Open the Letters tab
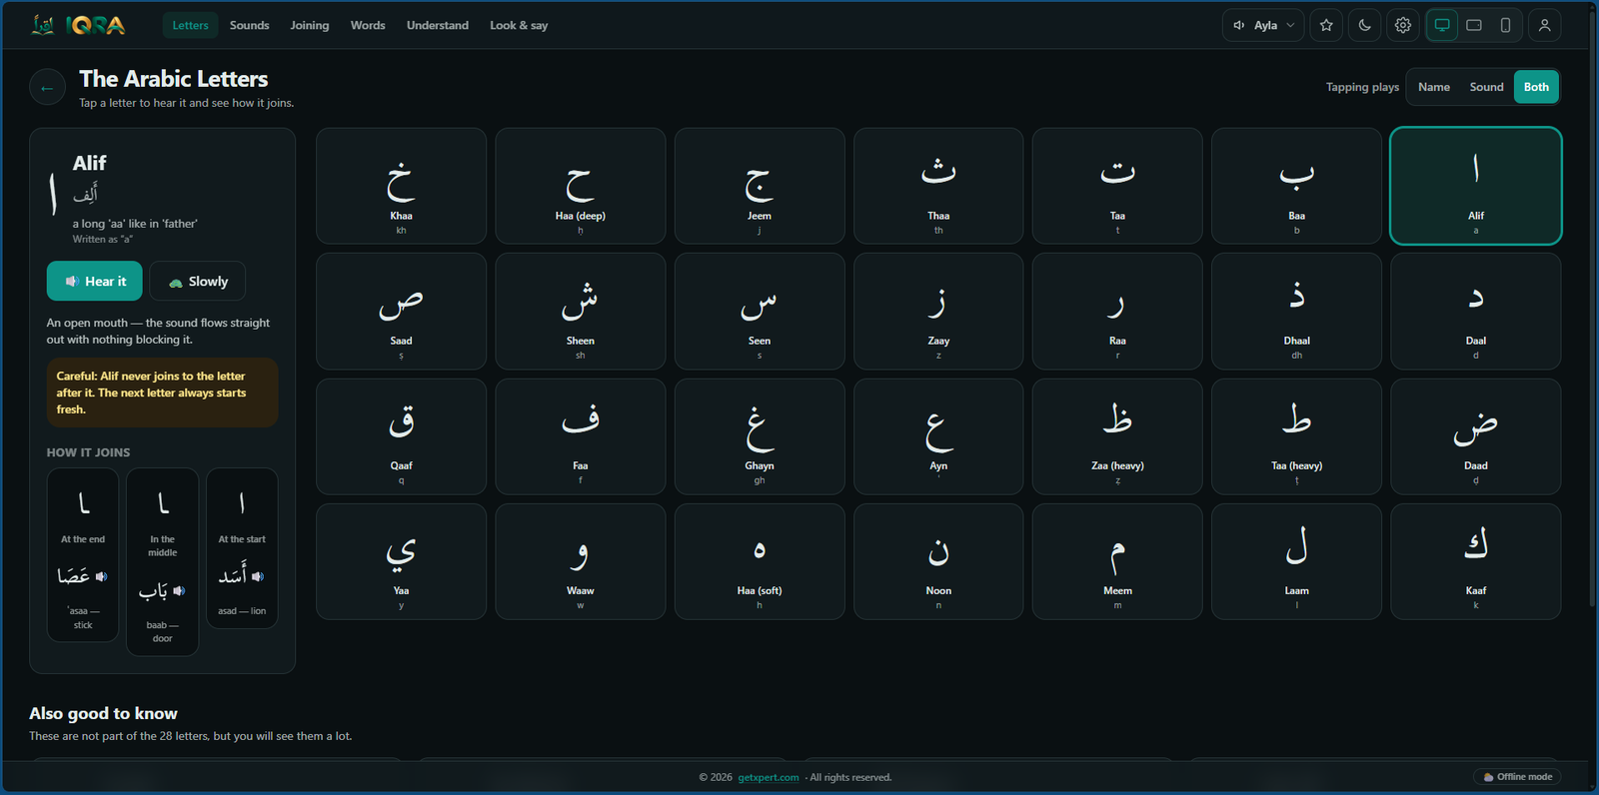The image size is (1599, 795). click(190, 25)
